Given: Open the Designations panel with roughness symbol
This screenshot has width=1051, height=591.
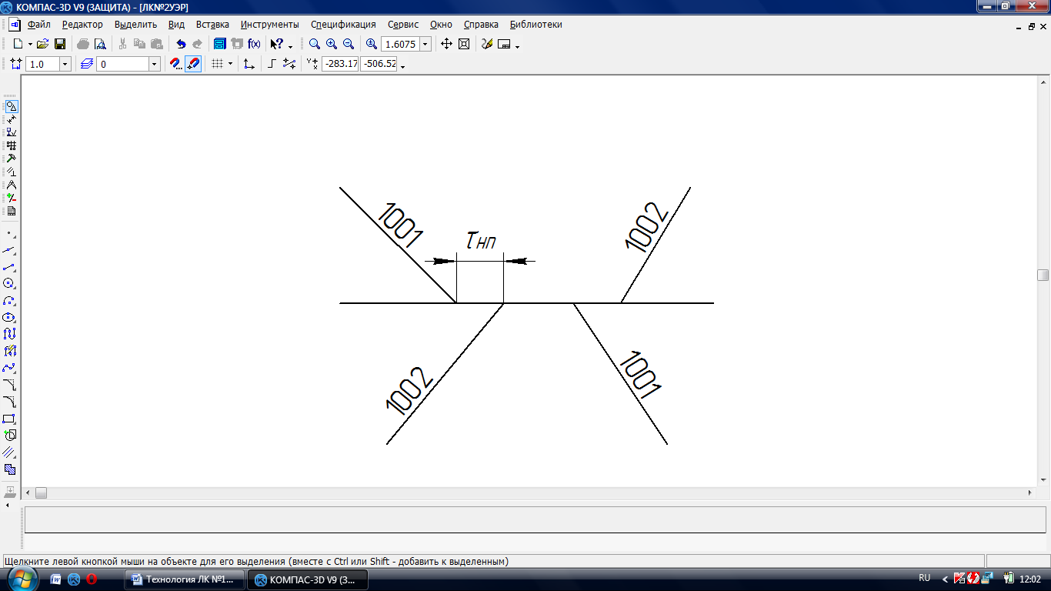Looking at the screenshot, I should tap(11, 132).
